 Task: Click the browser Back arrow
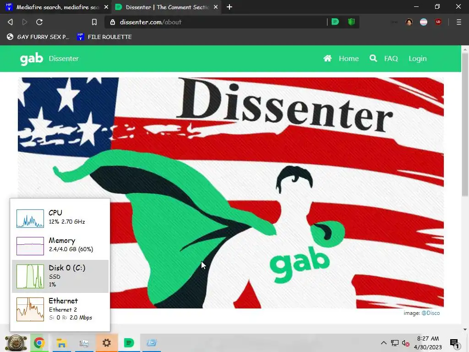point(10,22)
